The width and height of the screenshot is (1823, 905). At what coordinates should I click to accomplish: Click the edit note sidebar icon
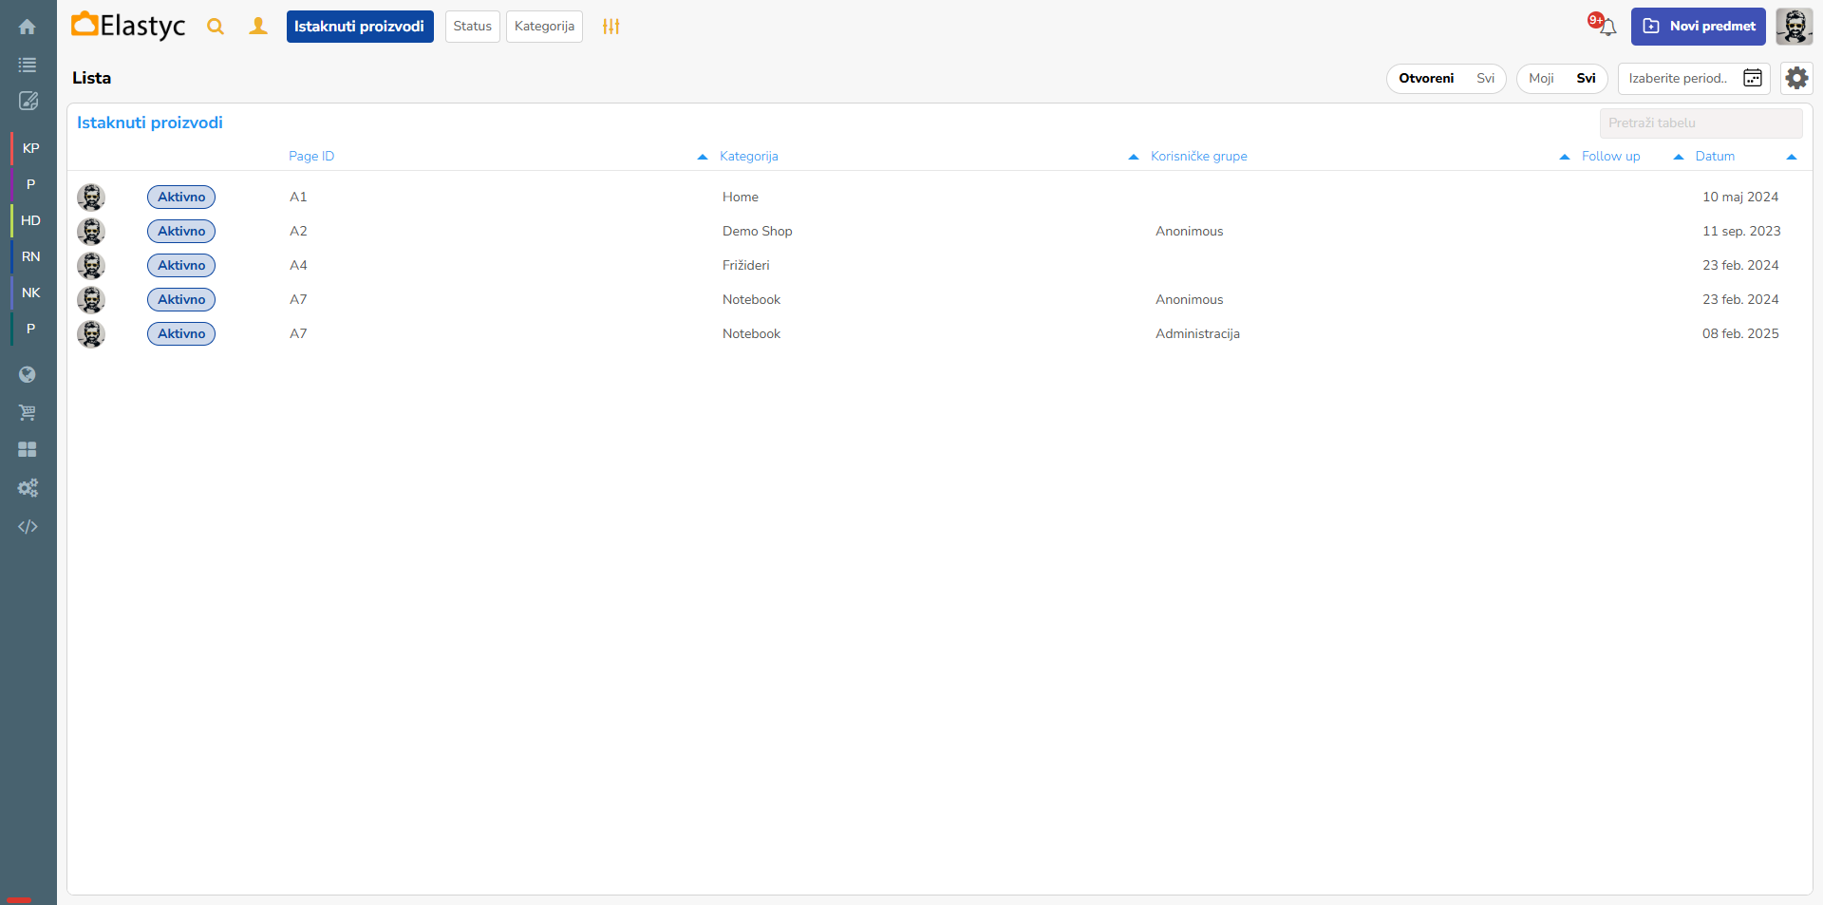[x=28, y=101]
